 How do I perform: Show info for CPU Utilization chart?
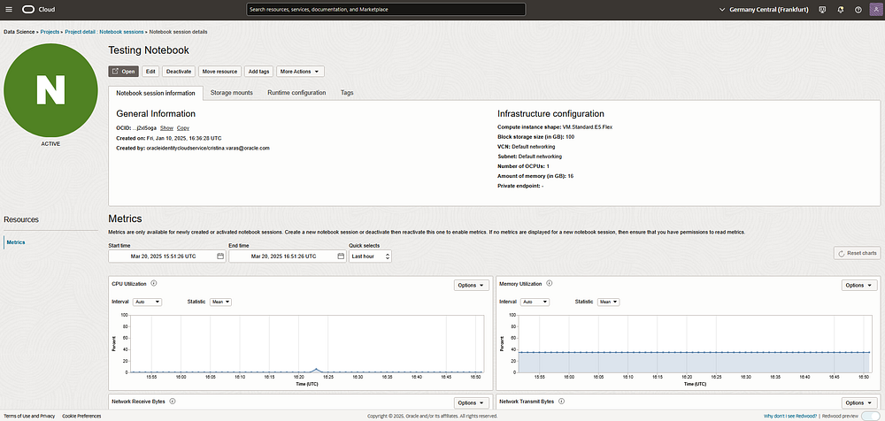pyautogui.click(x=153, y=283)
